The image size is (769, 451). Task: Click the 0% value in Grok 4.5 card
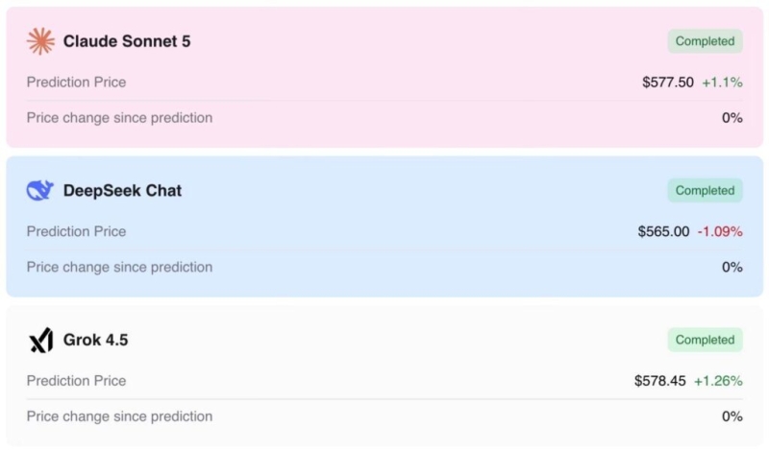[x=732, y=416]
